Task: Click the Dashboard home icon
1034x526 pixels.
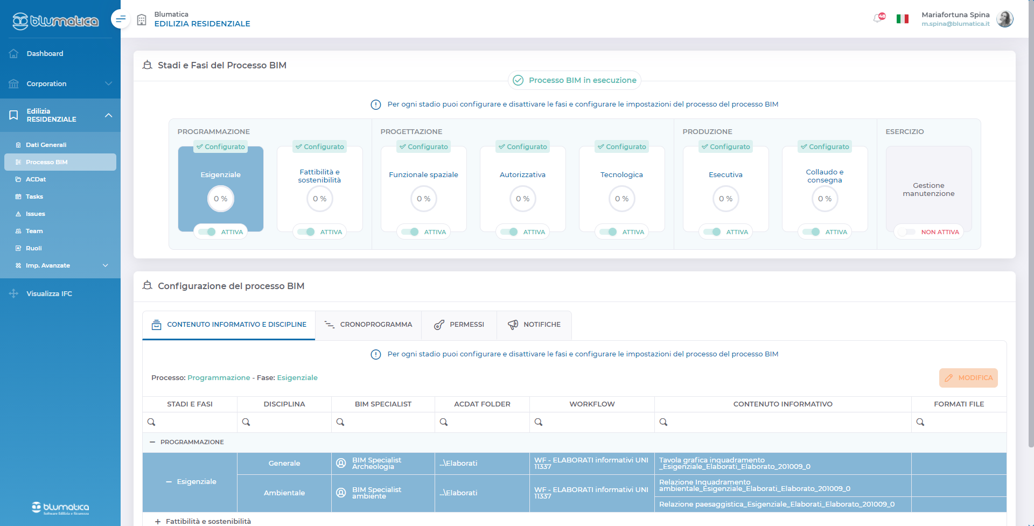Action: click(14, 53)
